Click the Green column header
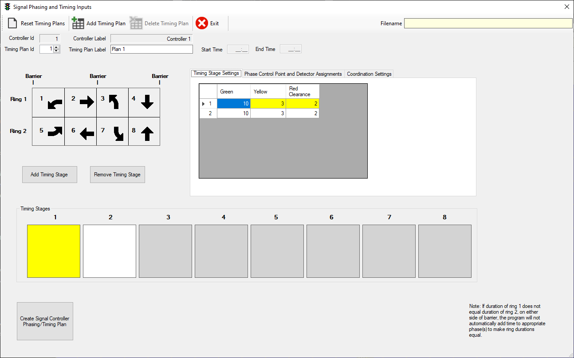Image resolution: width=574 pixels, height=358 pixels. click(x=234, y=91)
